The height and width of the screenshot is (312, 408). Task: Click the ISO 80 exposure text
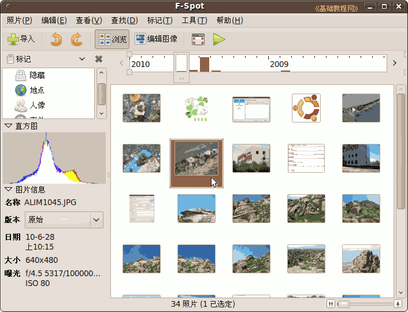coord(38,283)
